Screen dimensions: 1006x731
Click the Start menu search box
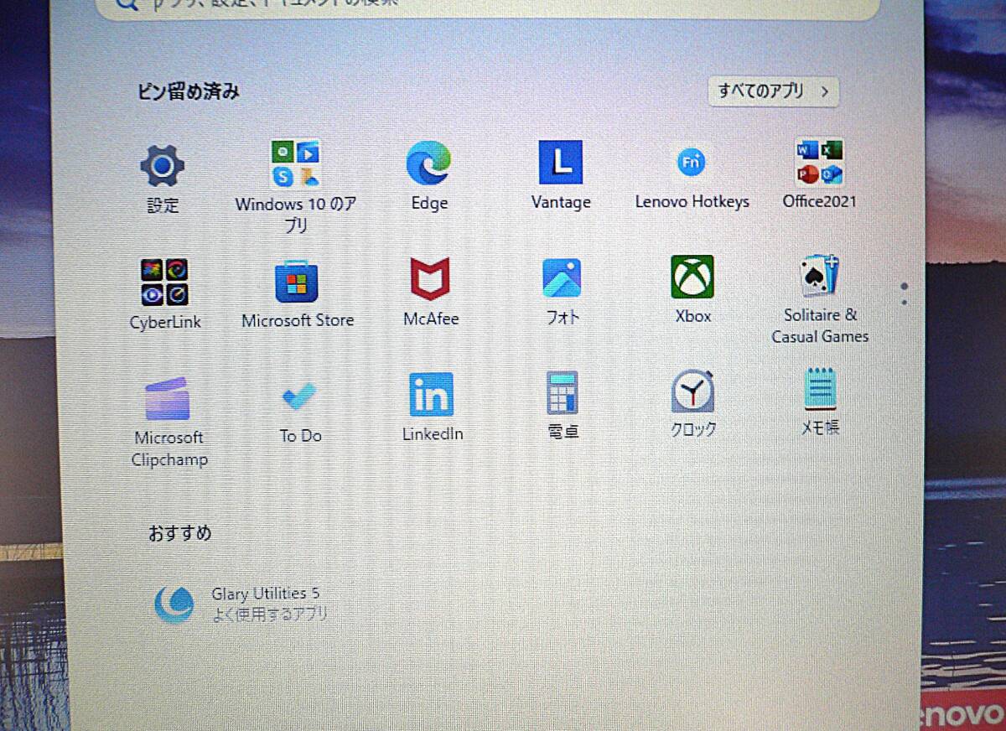pos(489,7)
